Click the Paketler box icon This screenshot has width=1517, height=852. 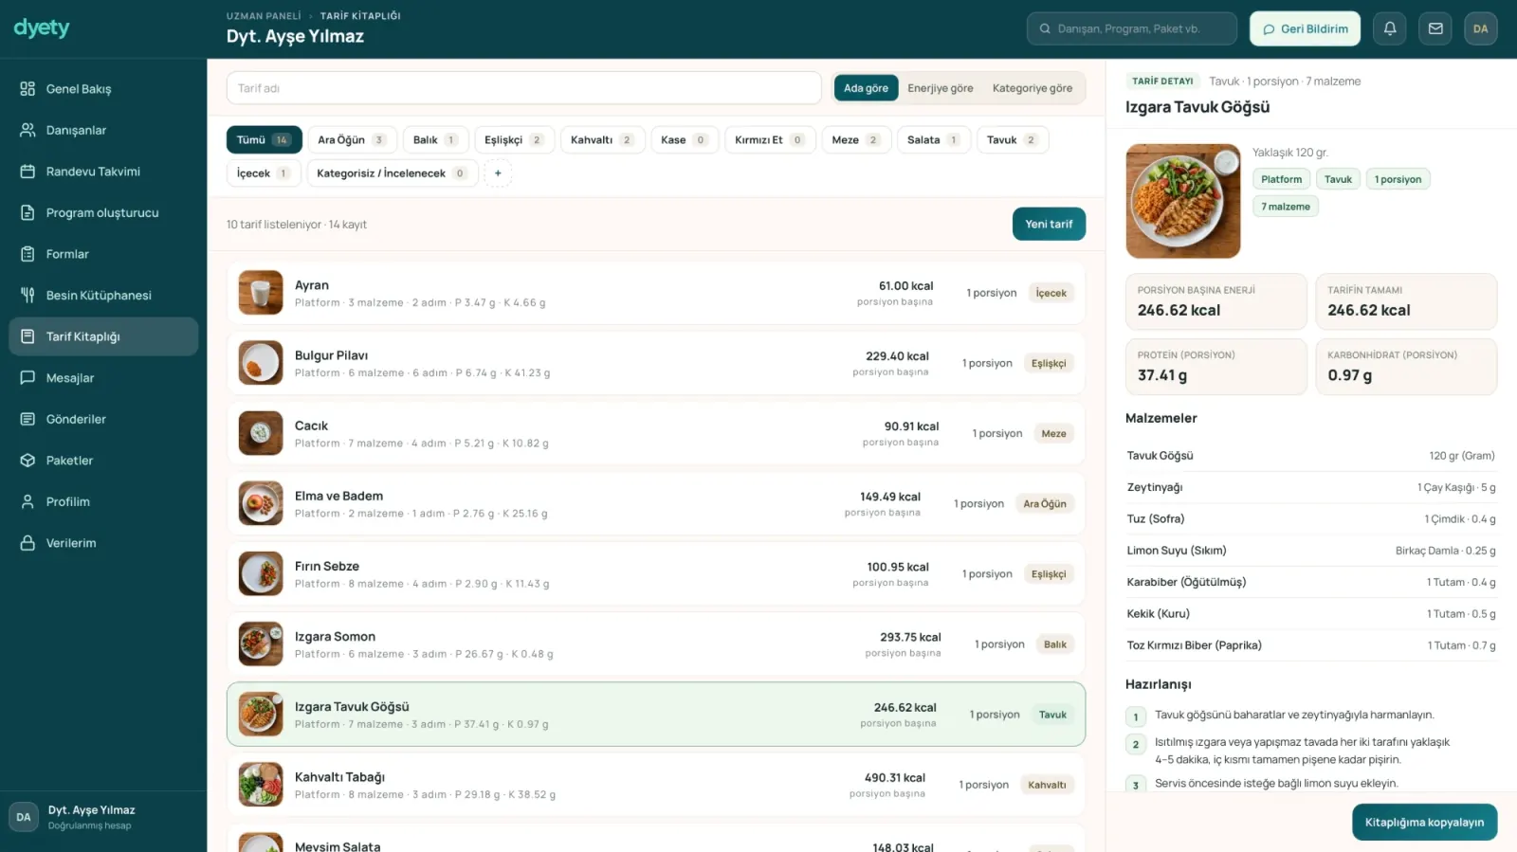(x=27, y=461)
